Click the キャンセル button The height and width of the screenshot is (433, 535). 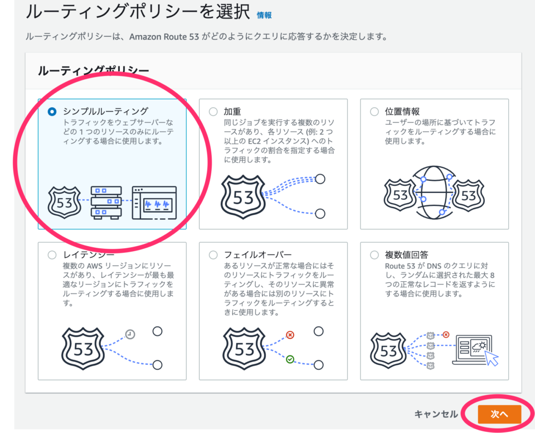pos(436,414)
